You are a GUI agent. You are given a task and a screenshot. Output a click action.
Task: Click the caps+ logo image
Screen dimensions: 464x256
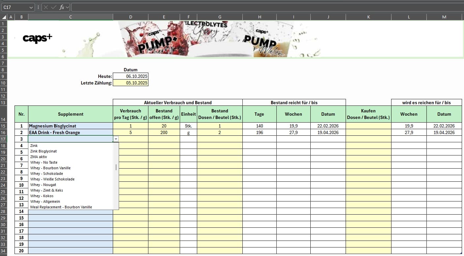37,38
